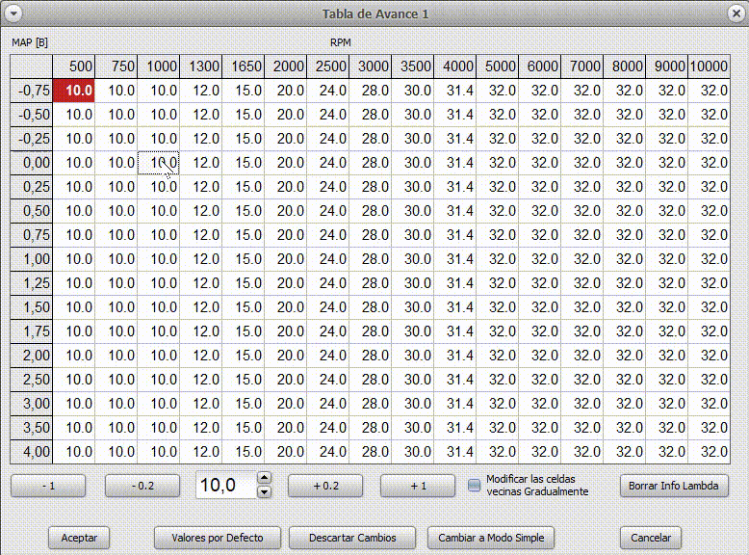Select the 4000 RPM column header
The width and height of the screenshot is (749, 555).
454,66
